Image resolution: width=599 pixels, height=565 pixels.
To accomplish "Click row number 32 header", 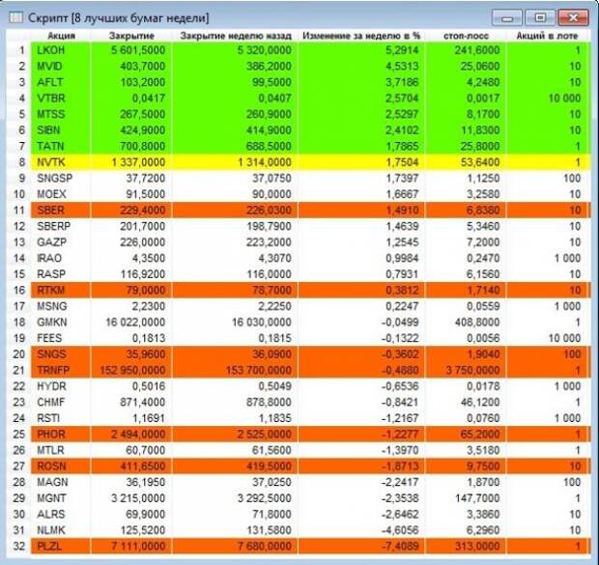I will [19, 547].
